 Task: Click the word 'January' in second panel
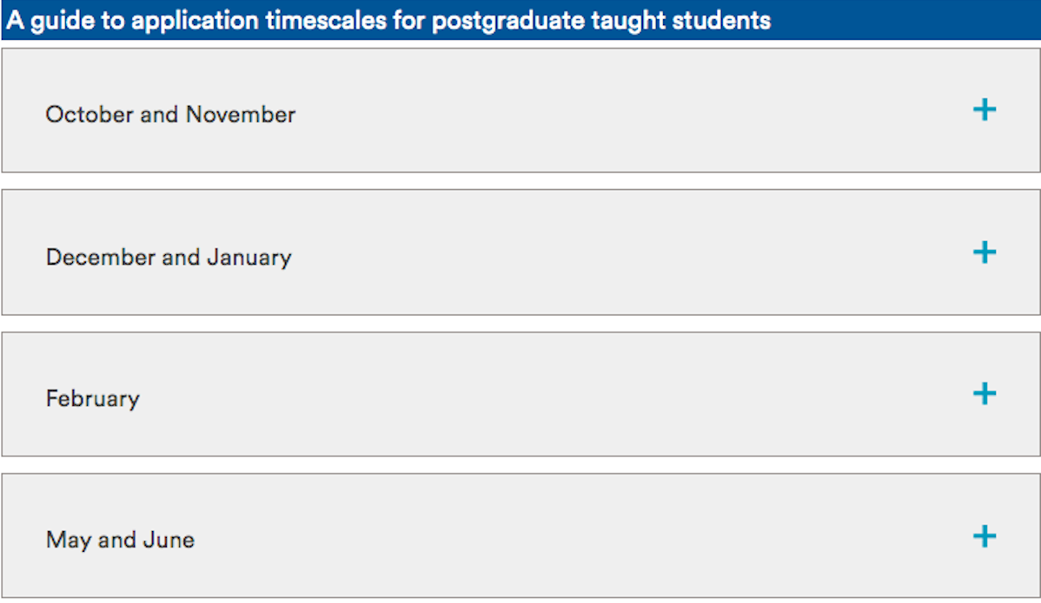(x=249, y=258)
